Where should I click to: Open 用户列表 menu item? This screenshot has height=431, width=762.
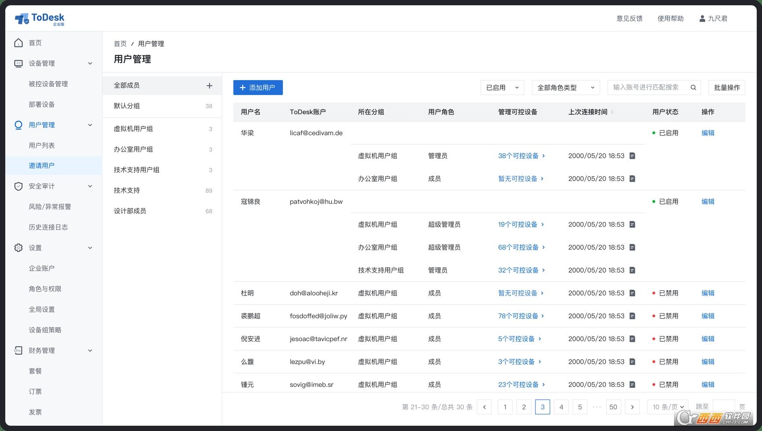(x=42, y=145)
